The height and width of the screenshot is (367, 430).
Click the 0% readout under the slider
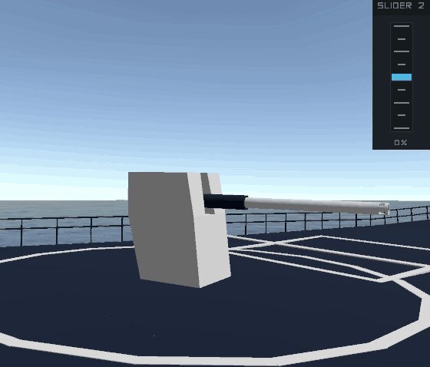401,142
